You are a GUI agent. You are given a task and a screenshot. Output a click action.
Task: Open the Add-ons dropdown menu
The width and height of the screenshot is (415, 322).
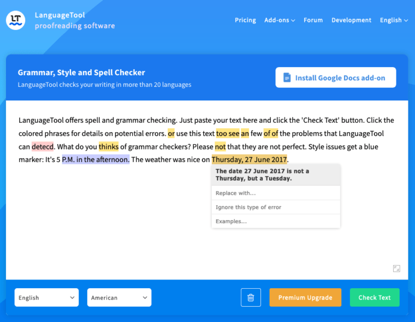[280, 20]
